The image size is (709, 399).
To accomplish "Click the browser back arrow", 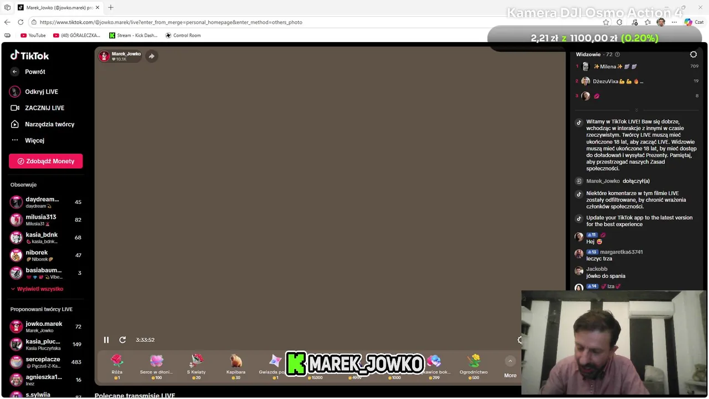I will 7,22.
